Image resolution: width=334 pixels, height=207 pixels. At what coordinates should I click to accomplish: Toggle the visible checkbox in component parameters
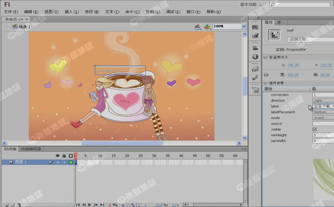coord(315,129)
